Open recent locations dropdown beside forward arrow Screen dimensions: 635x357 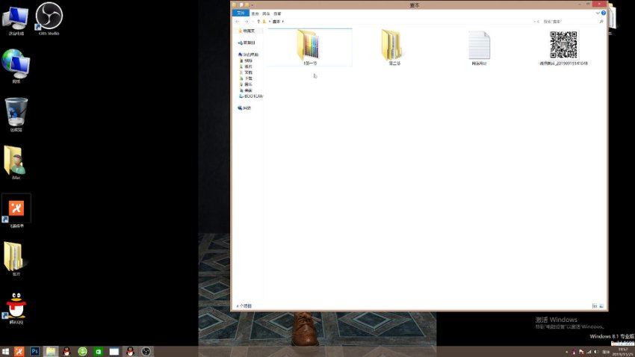click(x=253, y=22)
